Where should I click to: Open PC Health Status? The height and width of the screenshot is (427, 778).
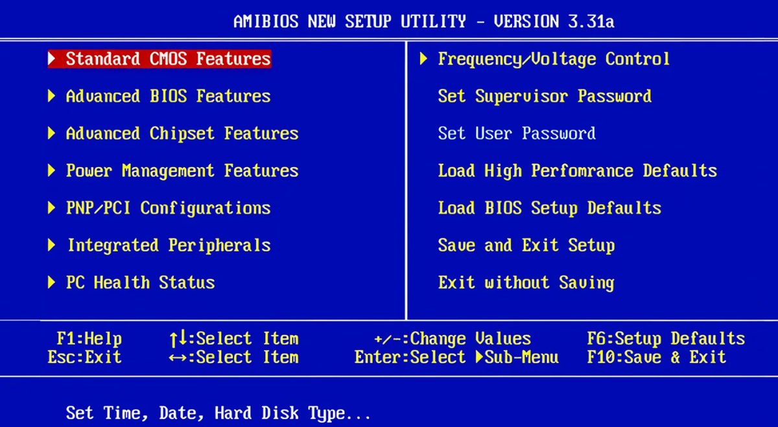[x=140, y=283]
